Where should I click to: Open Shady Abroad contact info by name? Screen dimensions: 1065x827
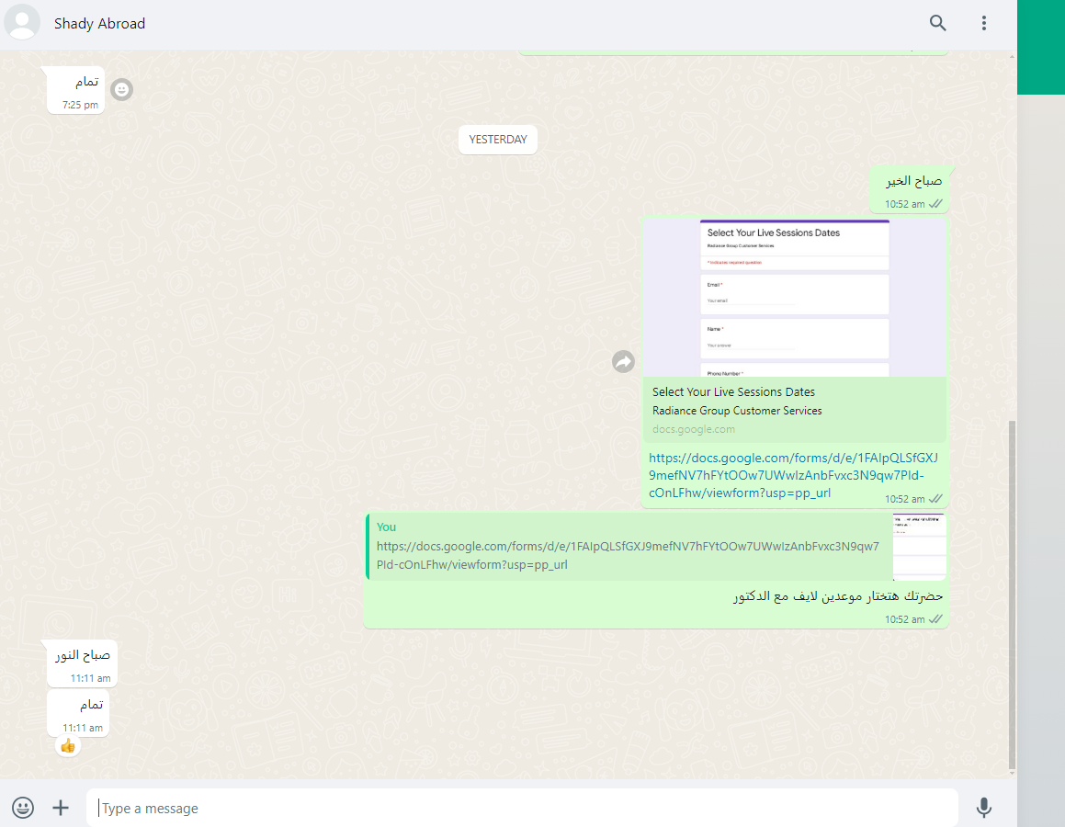[x=99, y=24]
